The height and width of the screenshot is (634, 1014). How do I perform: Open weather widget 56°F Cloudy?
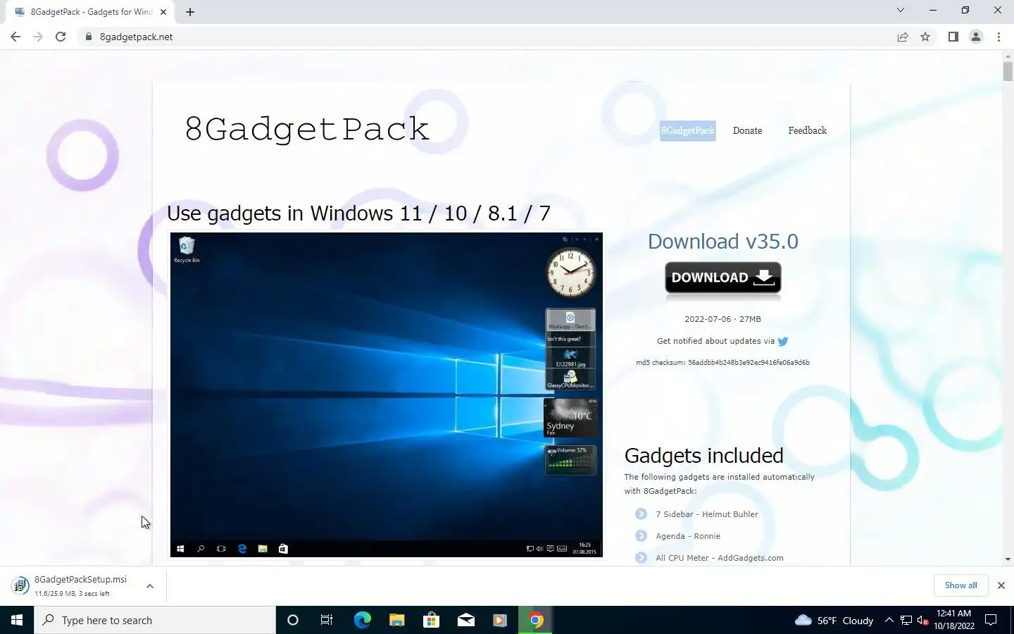pos(834,620)
